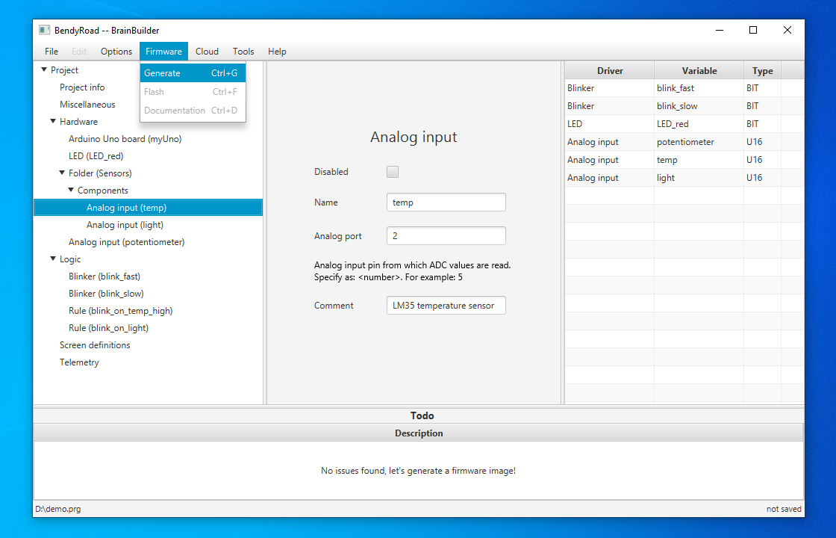Select Analog input (temp) tree item

[x=149, y=208]
